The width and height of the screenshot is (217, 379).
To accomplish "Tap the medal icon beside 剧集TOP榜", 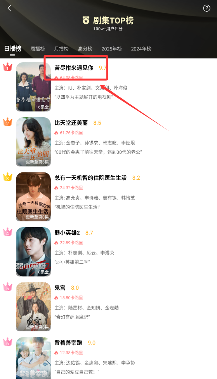I will 86,21.
